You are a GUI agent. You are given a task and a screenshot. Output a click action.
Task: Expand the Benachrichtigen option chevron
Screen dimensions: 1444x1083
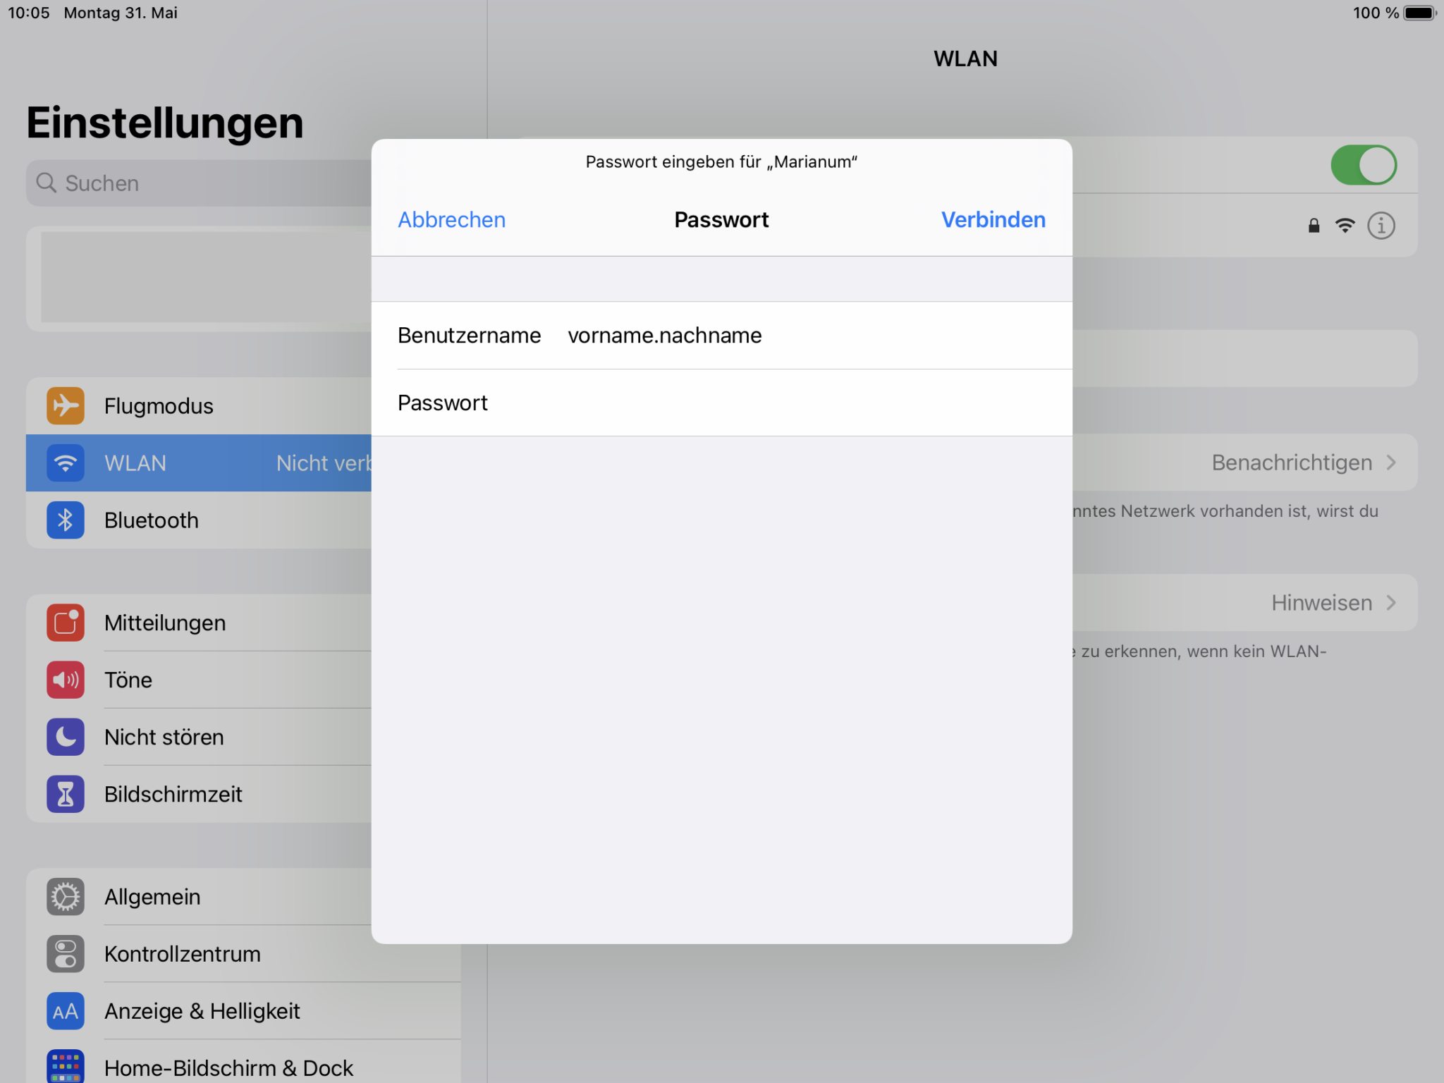tap(1390, 463)
